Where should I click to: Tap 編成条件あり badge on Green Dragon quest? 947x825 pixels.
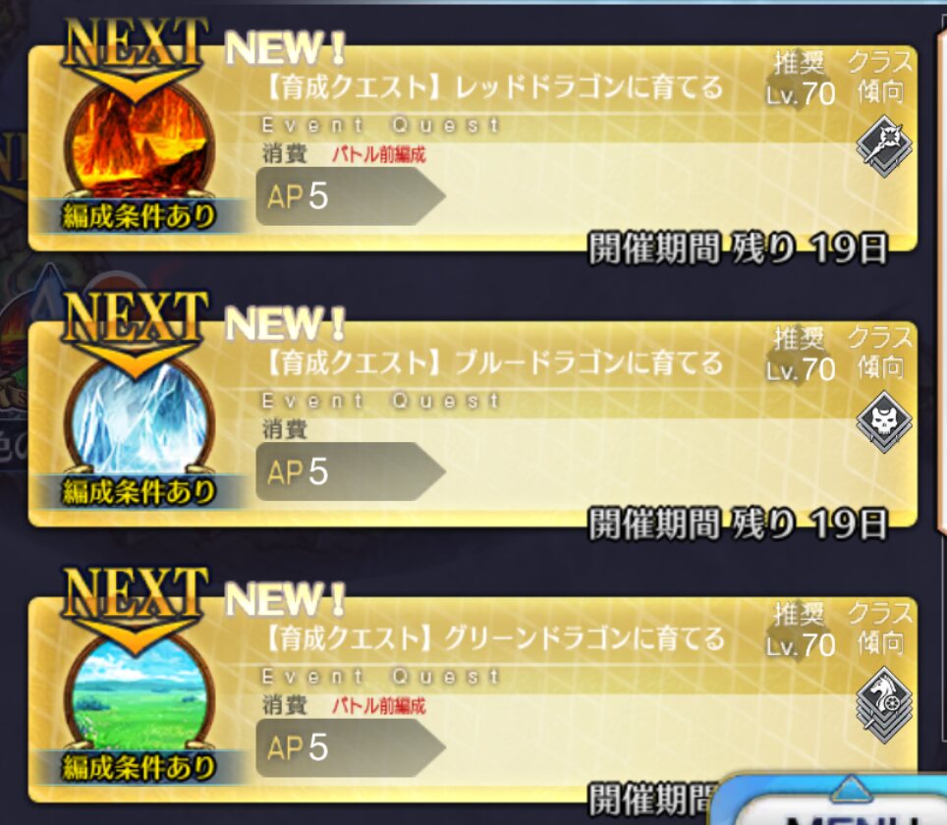[139, 767]
